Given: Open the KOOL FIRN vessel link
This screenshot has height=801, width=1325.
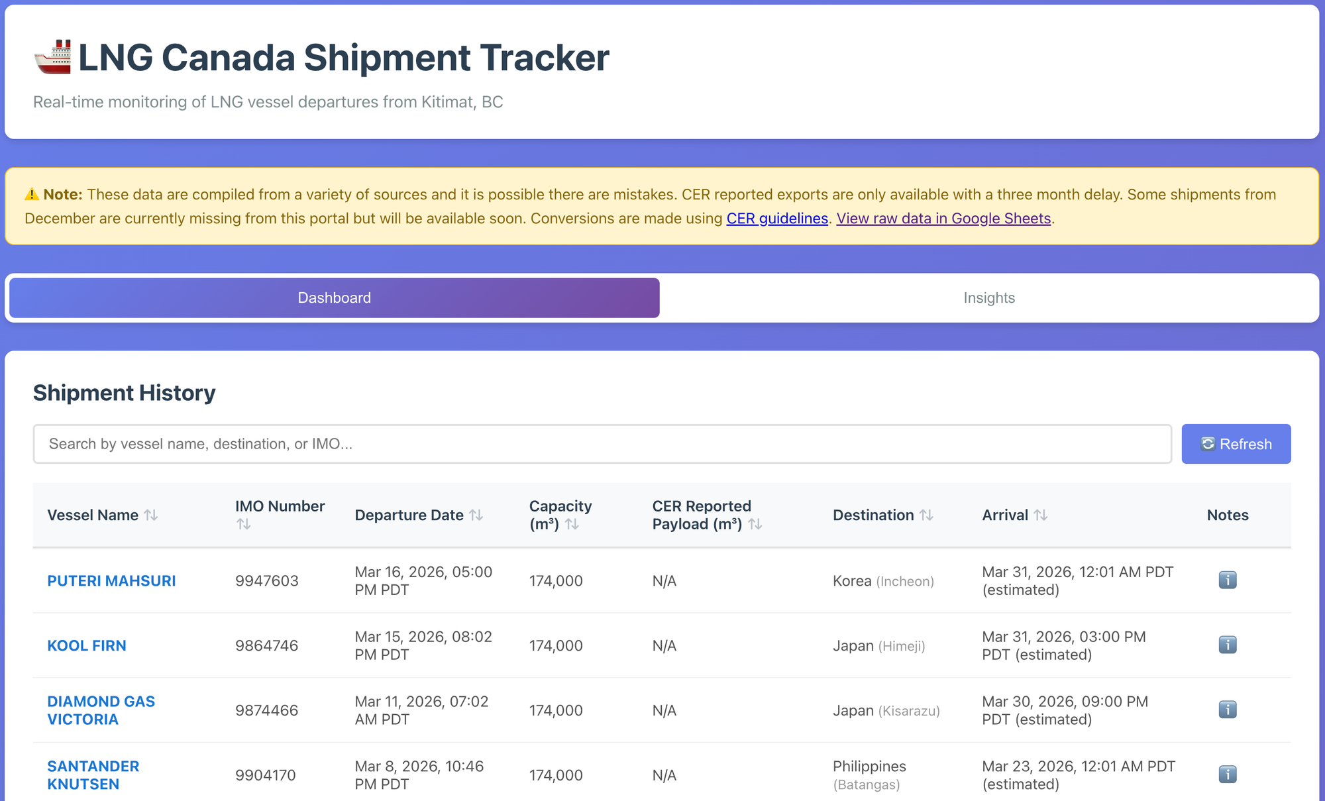Looking at the screenshot, I should pos(87,646).
